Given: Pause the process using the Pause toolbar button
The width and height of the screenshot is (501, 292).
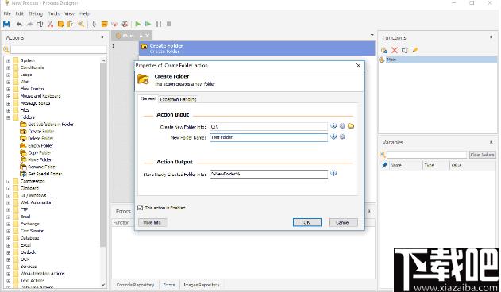Looking at the screenshot, I should (159, 24).
